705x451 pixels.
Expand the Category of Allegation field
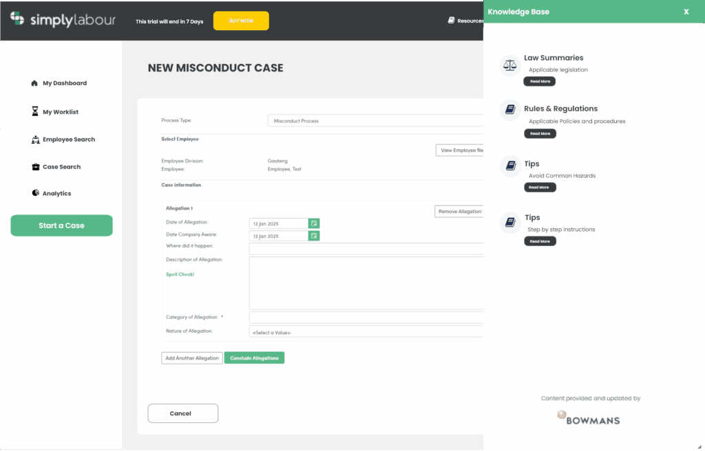coord(366,317)
